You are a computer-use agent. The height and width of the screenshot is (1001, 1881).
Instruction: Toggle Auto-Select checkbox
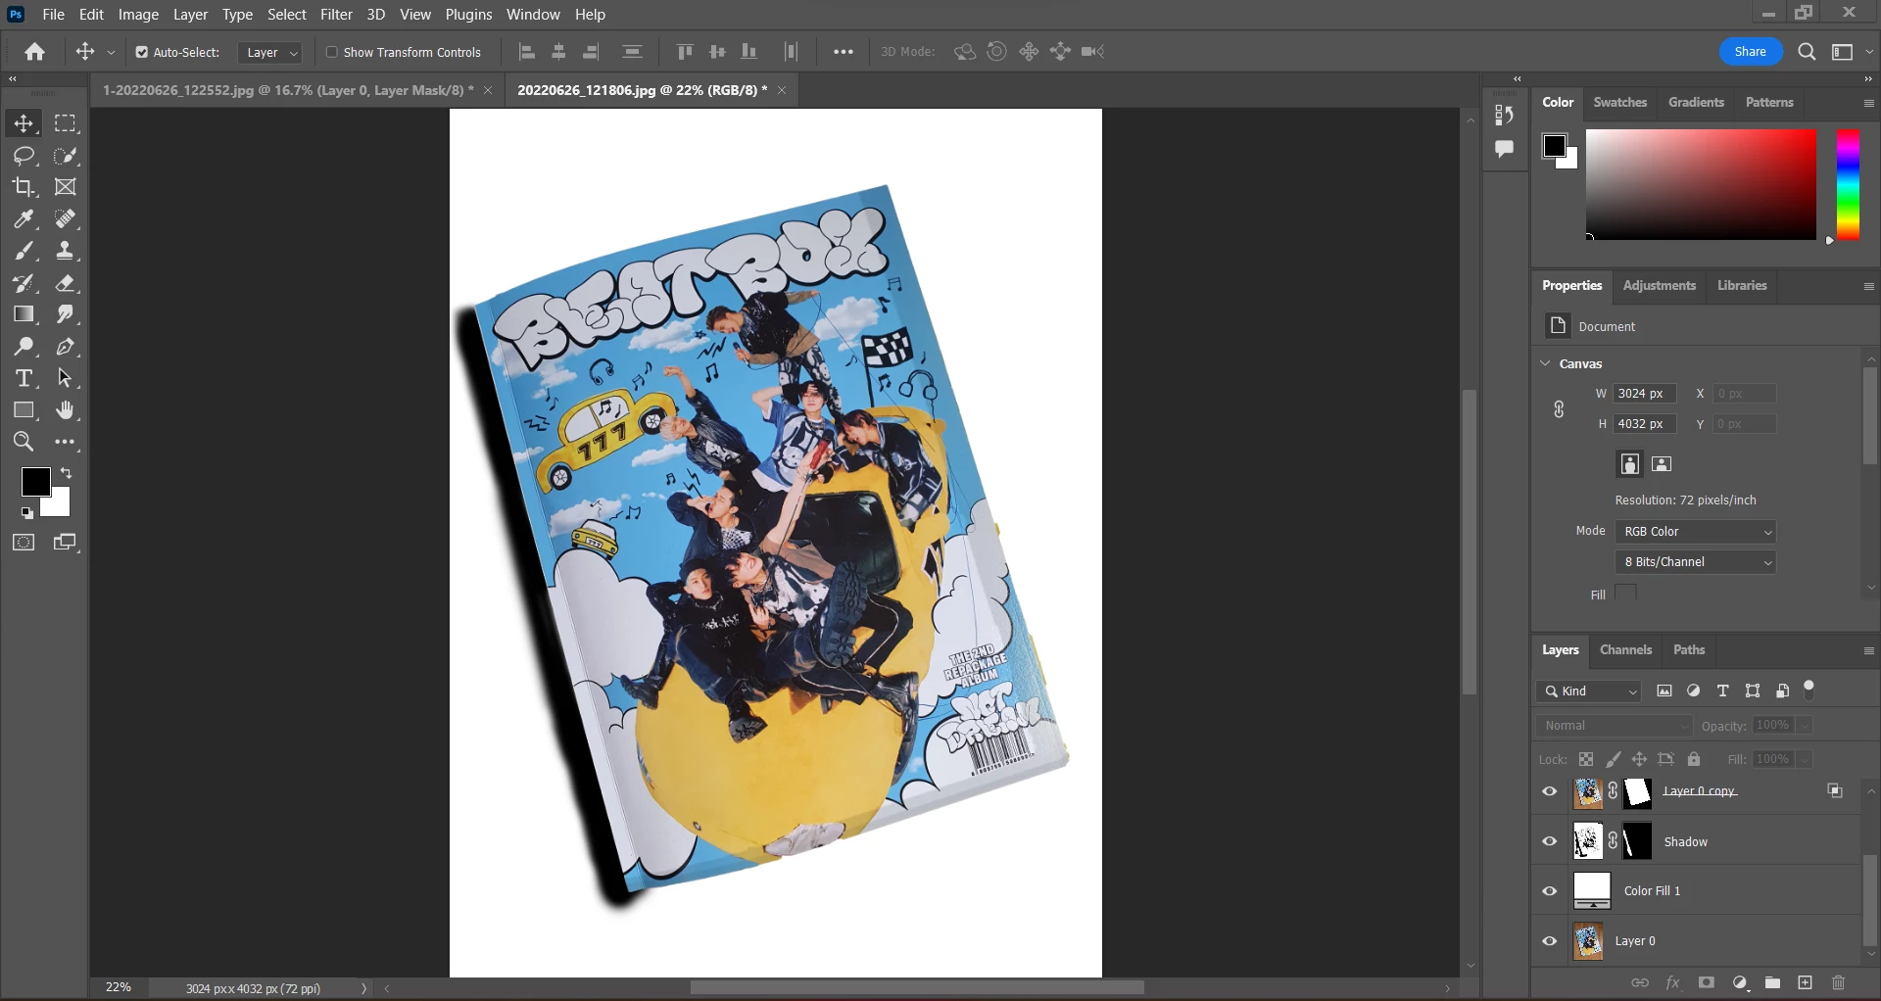142,53
